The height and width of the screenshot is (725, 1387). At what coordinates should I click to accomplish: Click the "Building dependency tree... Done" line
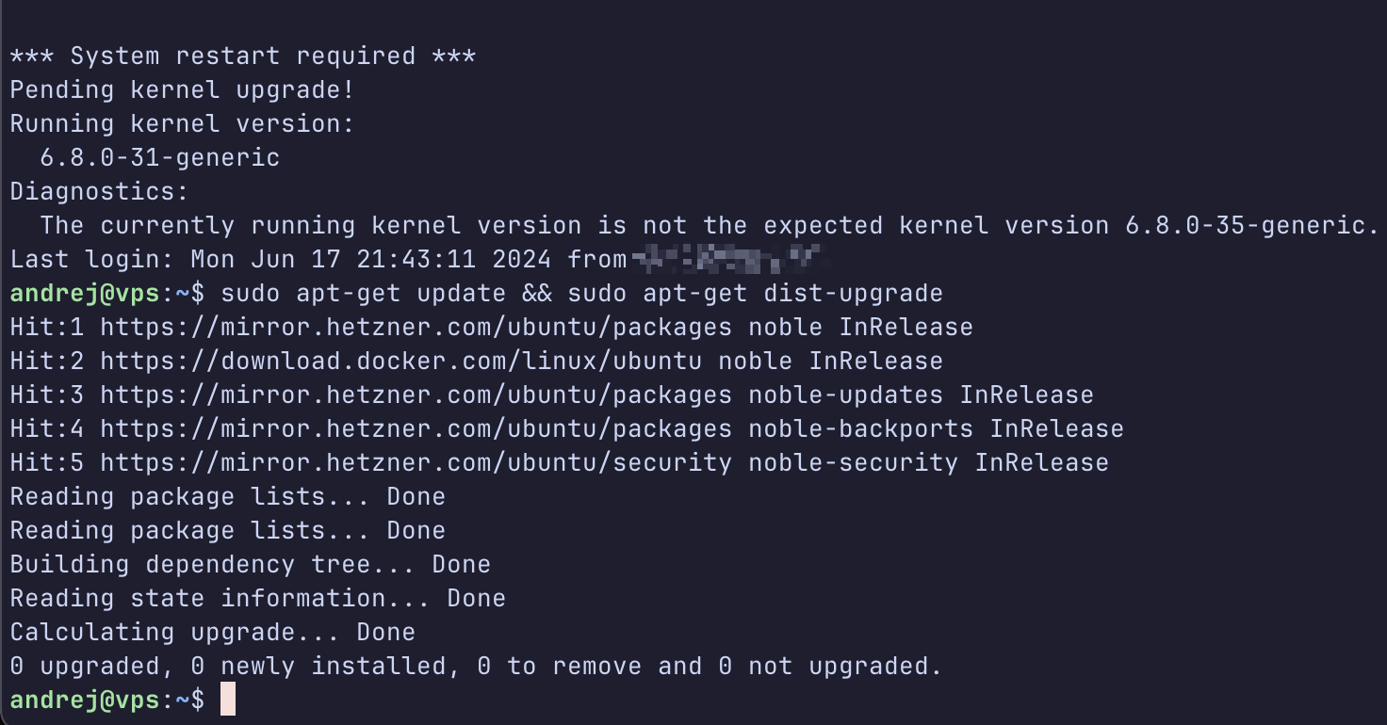coord(250,565)
